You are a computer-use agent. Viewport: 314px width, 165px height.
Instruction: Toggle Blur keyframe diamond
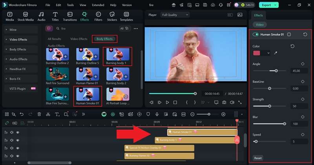[303, 117]
